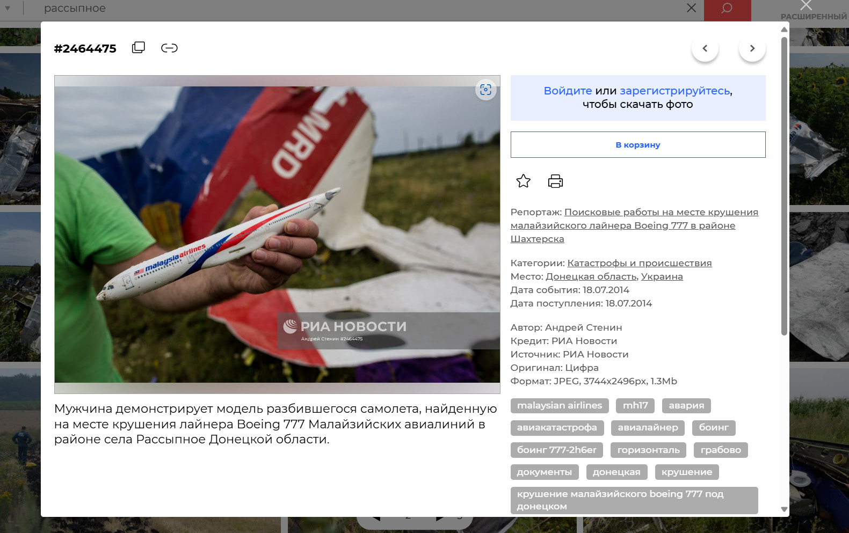The height and width of the screenshot is (533, 849).
Task: Open the reportage link about Boeing 777
Action: [634, 225]
